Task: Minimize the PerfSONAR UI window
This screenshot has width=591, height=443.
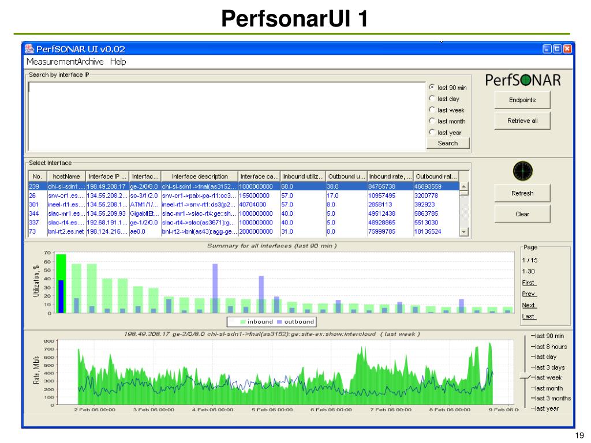Action: [x=547, y=48]
